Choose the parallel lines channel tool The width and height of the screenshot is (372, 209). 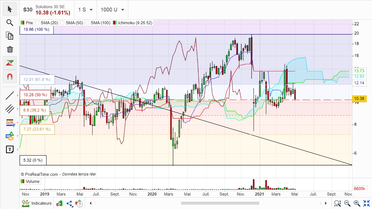[x=10, y=109]
